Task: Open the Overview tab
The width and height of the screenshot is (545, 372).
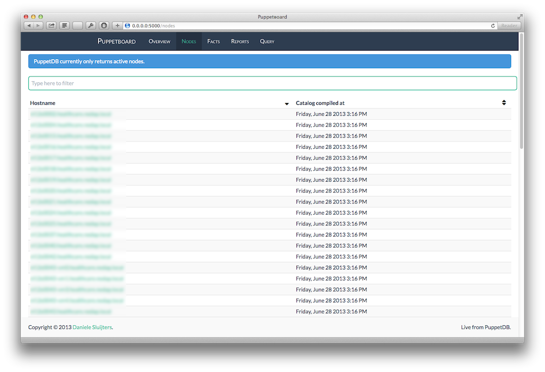Action: 159,41
